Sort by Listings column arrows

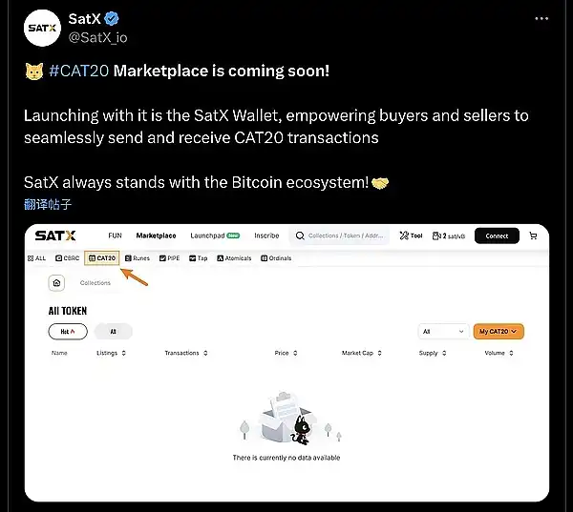tap(124, 353)
